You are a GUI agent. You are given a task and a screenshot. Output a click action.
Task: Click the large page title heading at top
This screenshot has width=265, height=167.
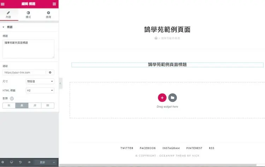click(x=167, y=29)
